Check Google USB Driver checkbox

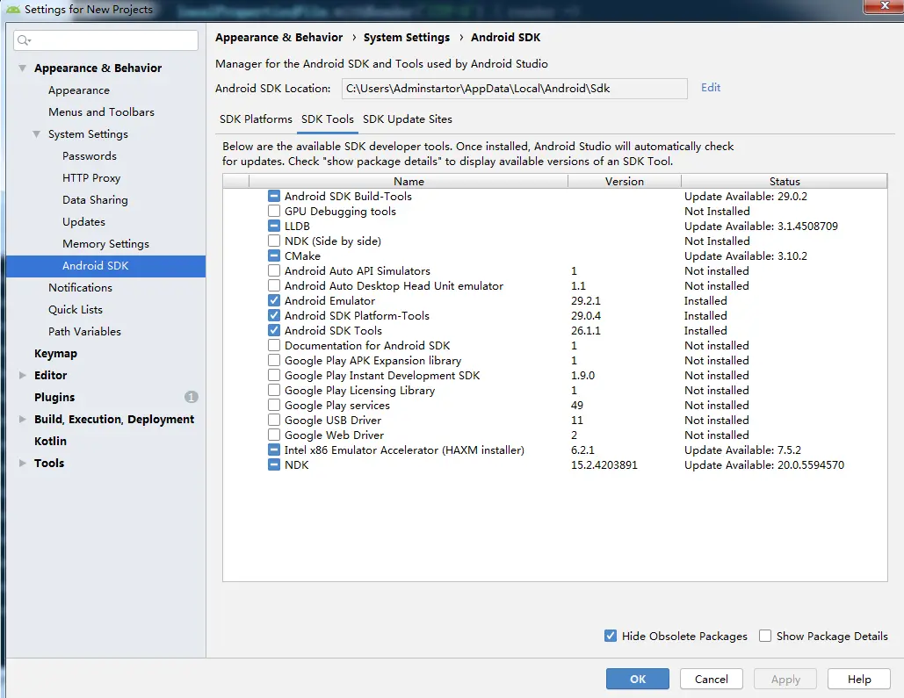coord(274,421)
